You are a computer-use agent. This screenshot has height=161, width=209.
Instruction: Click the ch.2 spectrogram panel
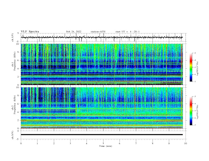point(102,108)
